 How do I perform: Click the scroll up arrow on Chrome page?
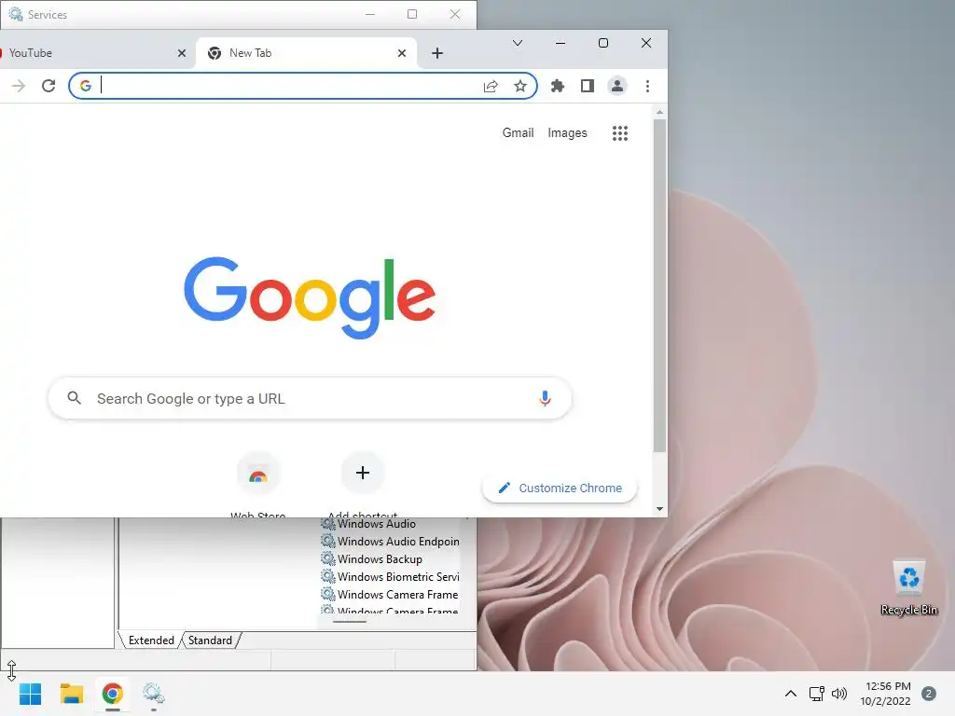(x=659, y=113)
